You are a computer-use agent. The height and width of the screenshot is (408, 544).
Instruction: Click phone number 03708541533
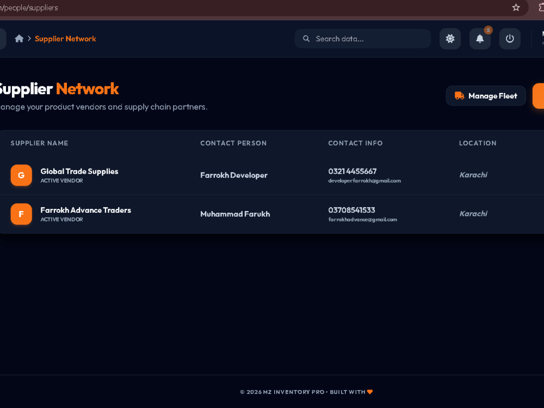pyautogui.click(x=352, y=210)
